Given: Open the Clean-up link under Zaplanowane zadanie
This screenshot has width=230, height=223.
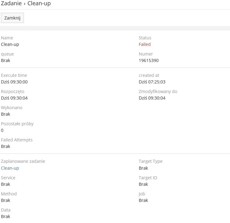Looking at the screenshot, I should (x=10, y=168).
